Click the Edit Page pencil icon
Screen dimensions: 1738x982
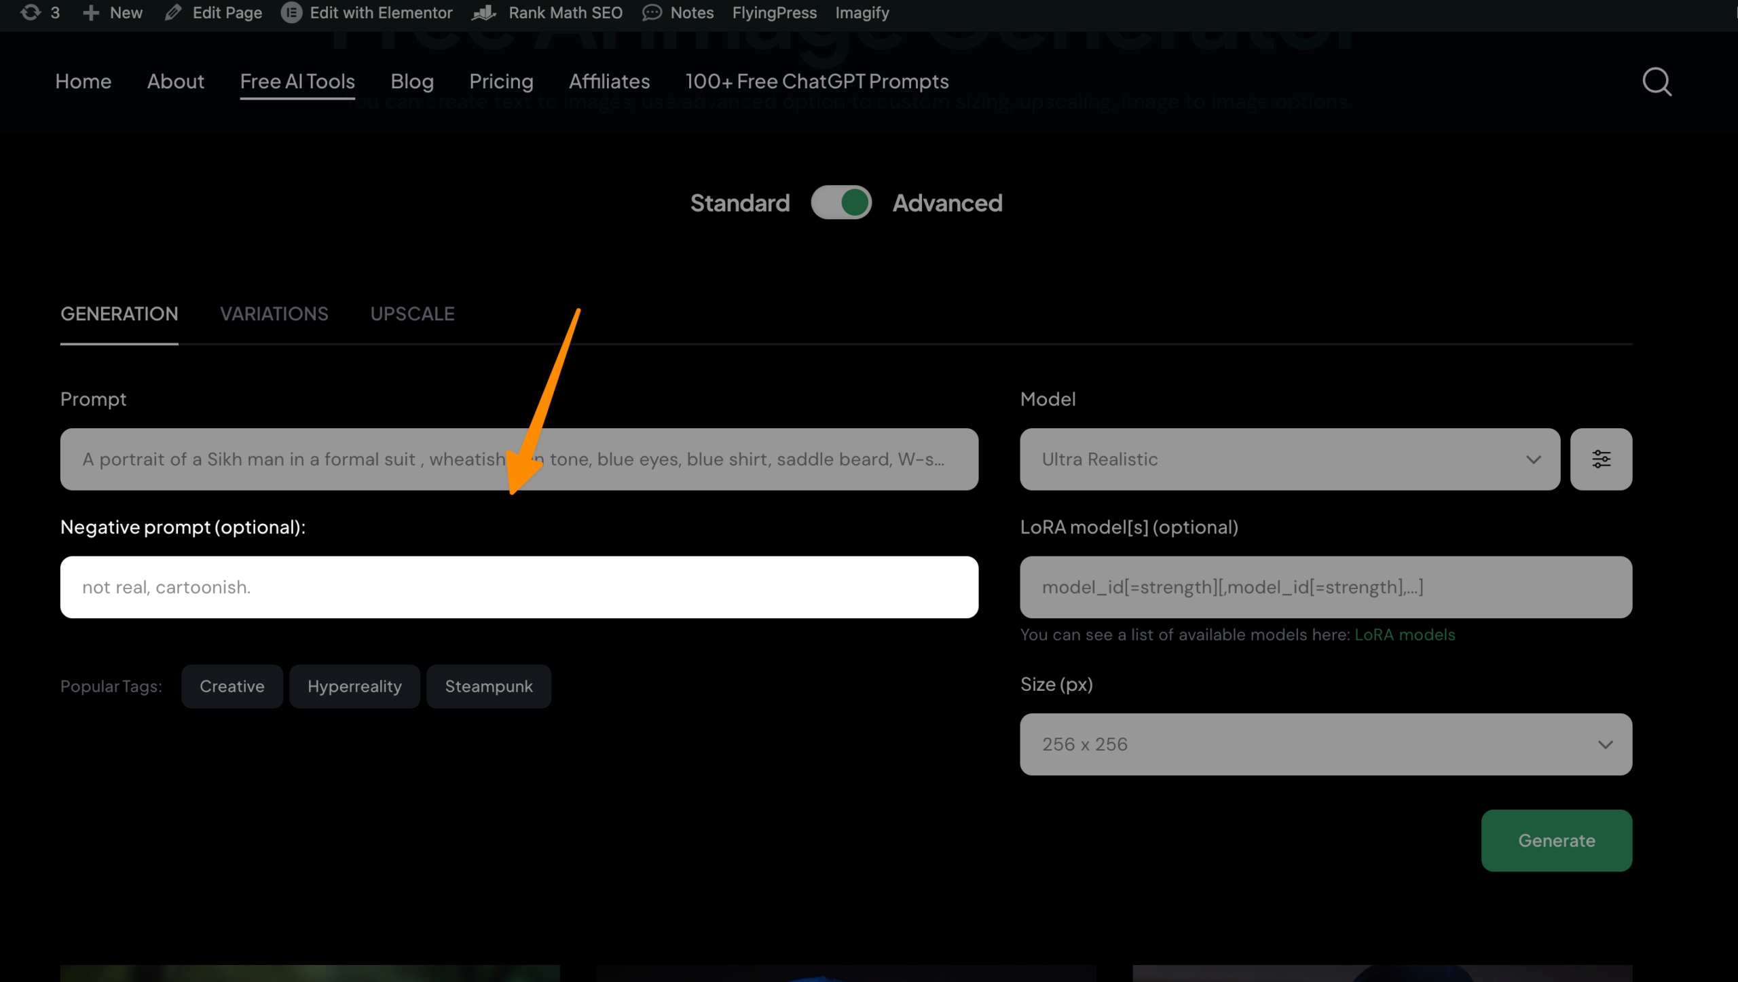click(x=173, y=12)
